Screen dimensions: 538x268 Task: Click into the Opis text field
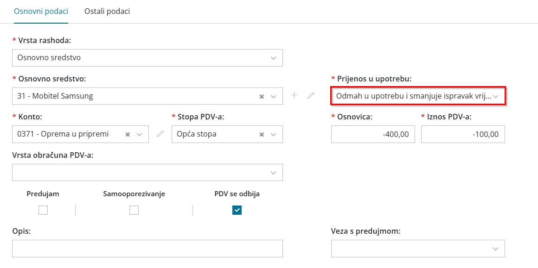pos(147,249)
